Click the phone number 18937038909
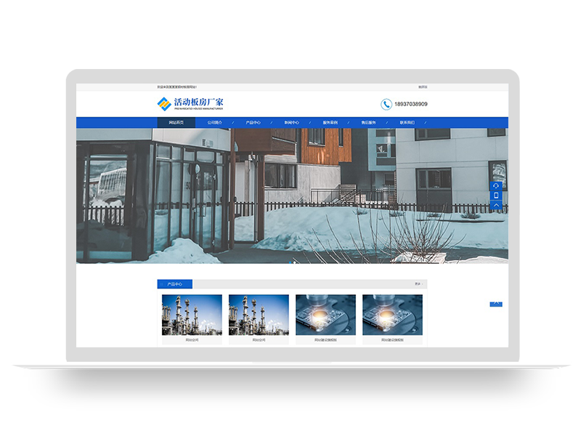The image size is (581, 436). 410,105
